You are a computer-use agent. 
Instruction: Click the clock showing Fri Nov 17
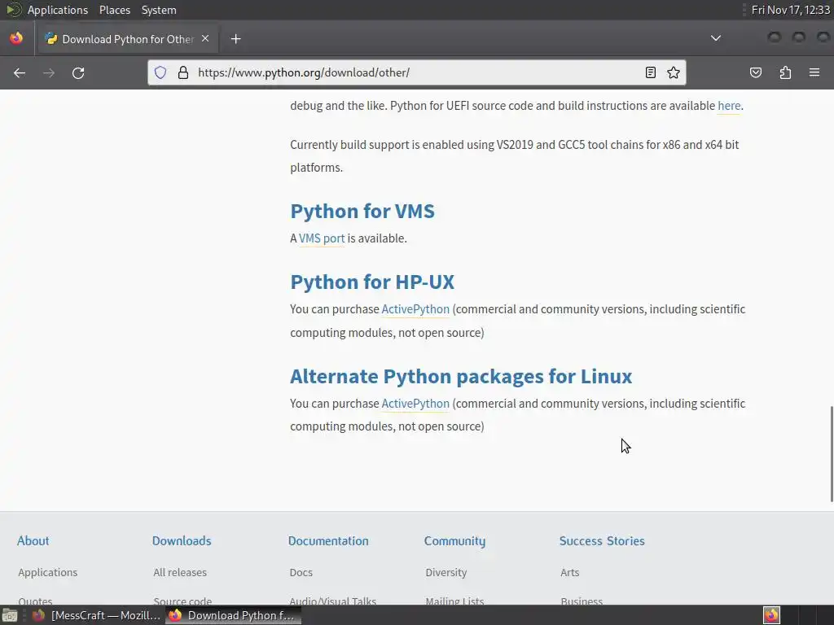[x=790, y=10]
